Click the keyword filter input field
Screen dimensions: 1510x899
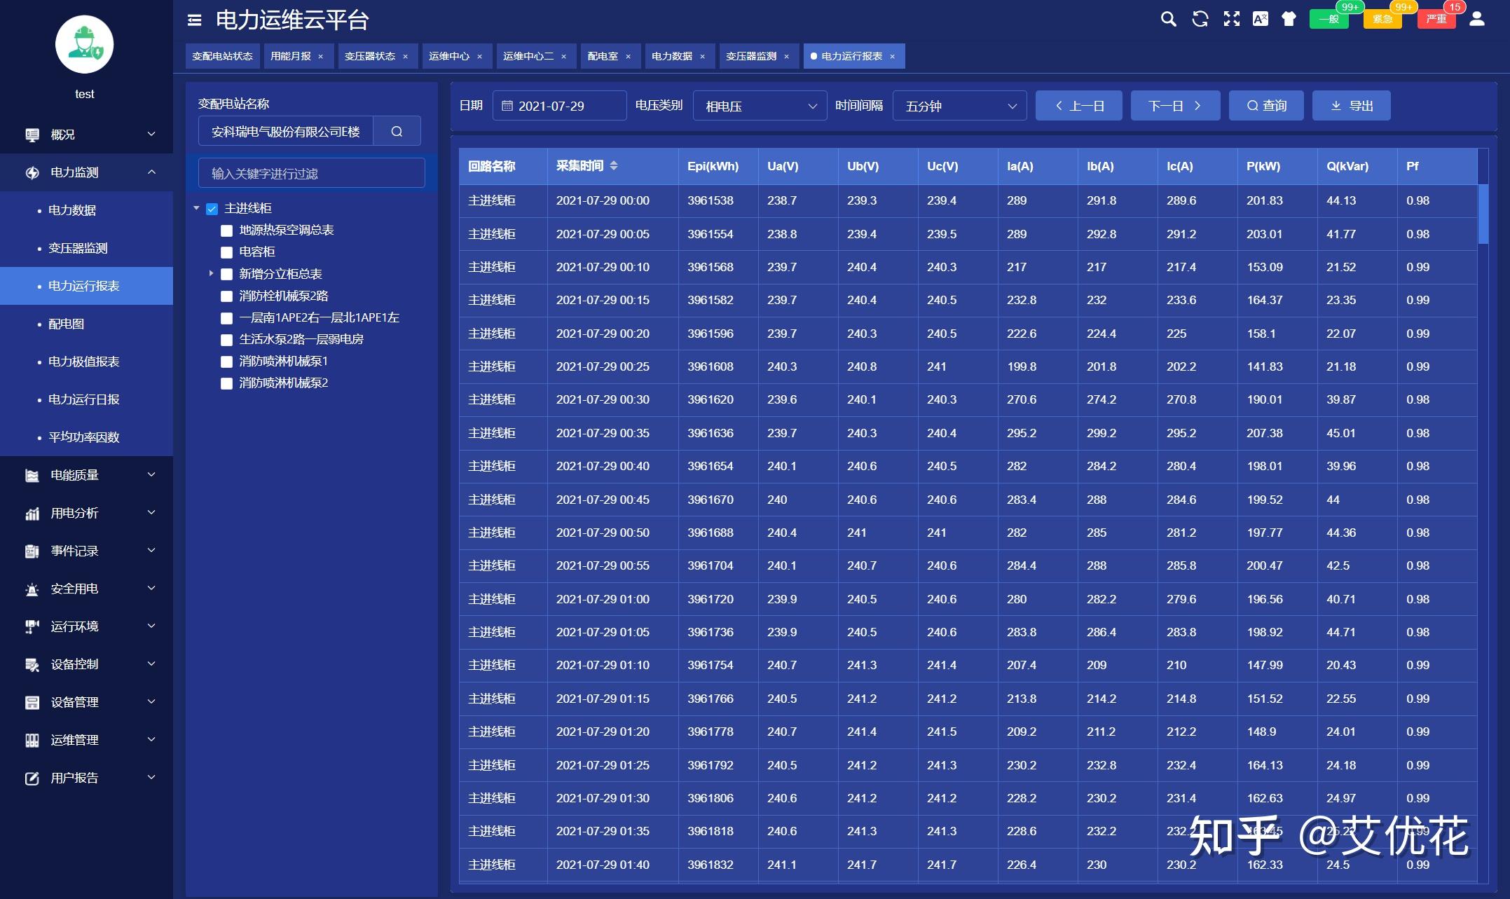point(312,173)
